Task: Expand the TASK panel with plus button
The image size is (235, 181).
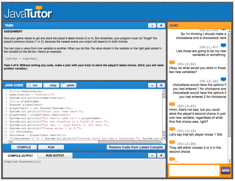Action: 161,25
